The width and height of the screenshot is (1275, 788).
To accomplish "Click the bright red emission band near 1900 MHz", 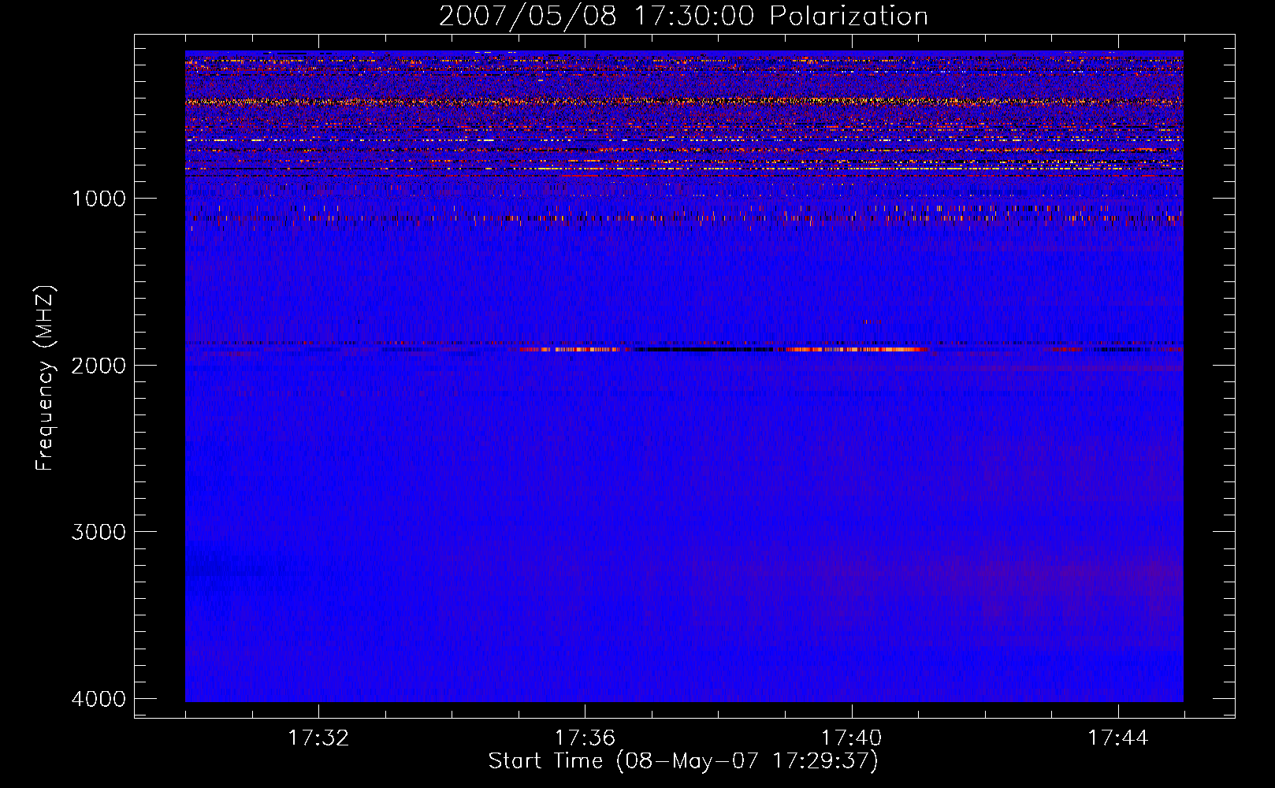I will tap(721, 349).
